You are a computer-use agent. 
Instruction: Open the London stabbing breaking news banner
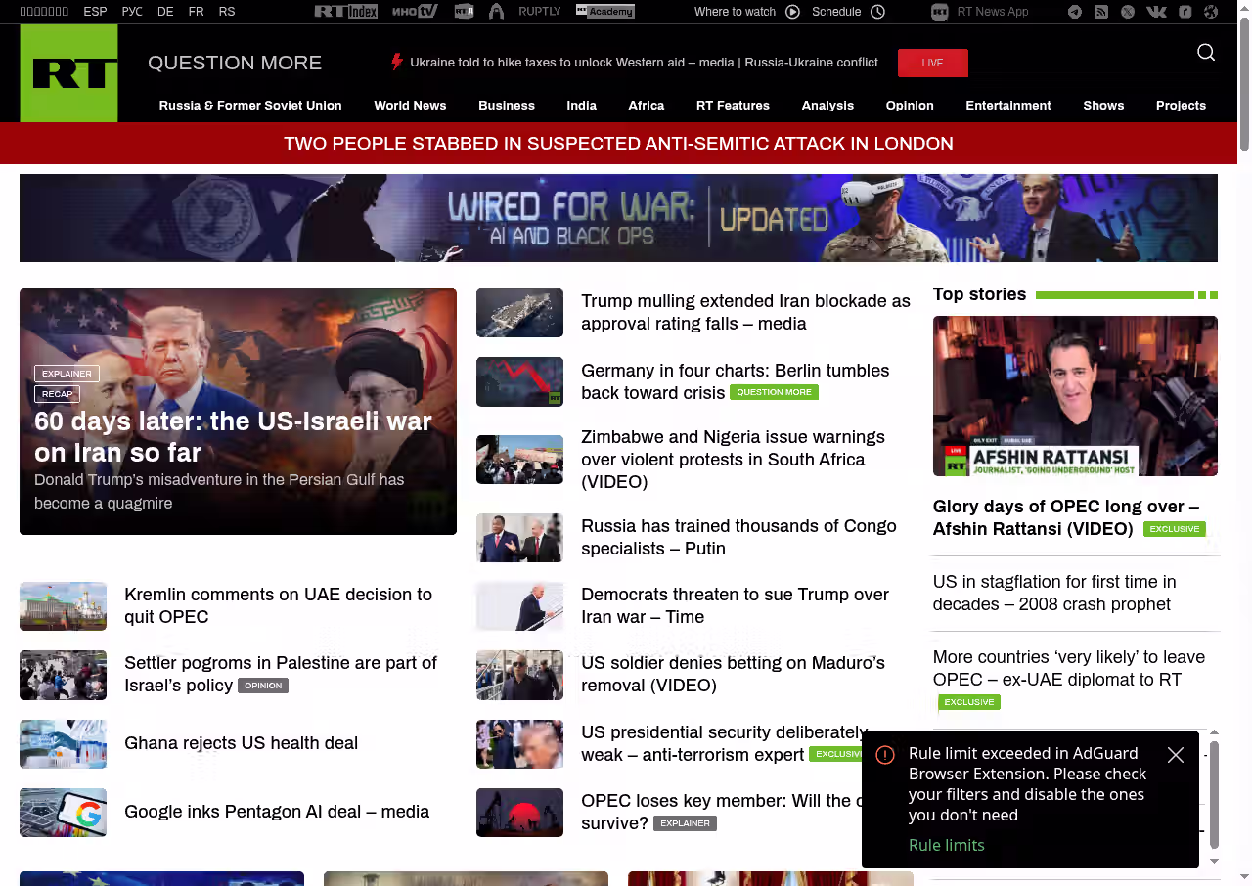click(618, 144)
